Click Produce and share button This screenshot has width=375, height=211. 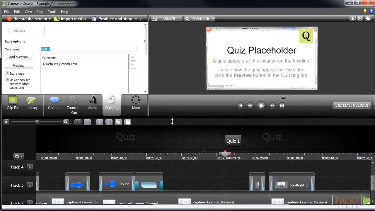click(x=112, y=19)
